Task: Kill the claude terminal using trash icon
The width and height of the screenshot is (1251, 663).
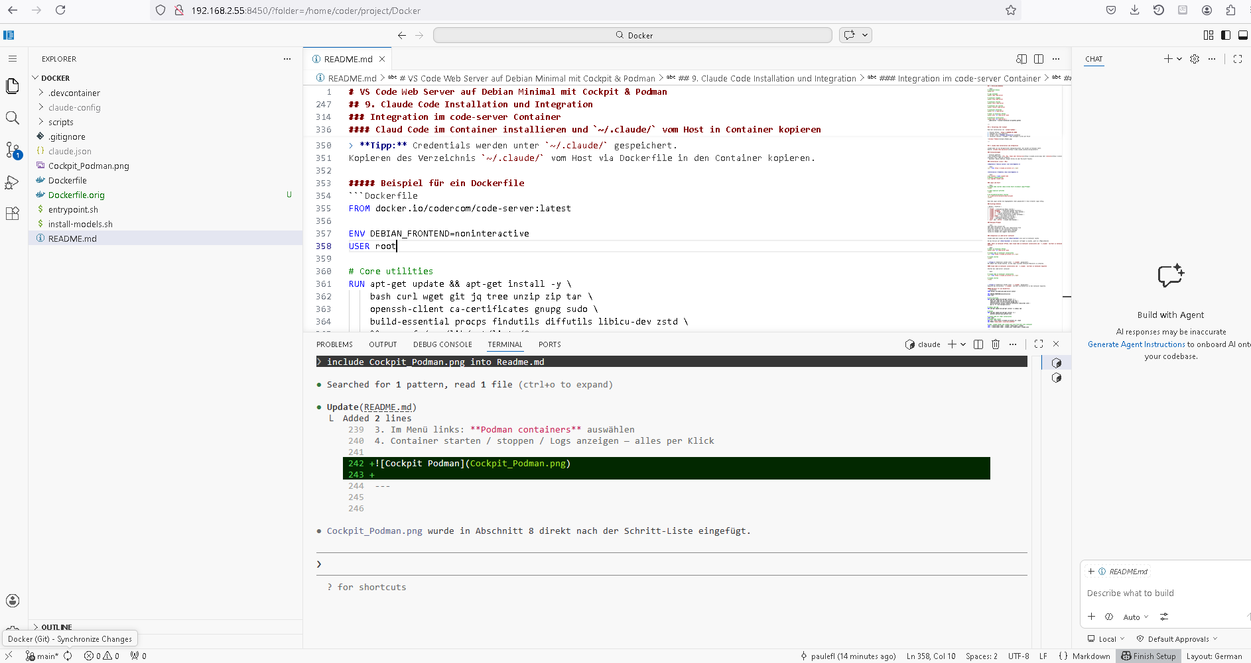Action: [x=995, y=344]
